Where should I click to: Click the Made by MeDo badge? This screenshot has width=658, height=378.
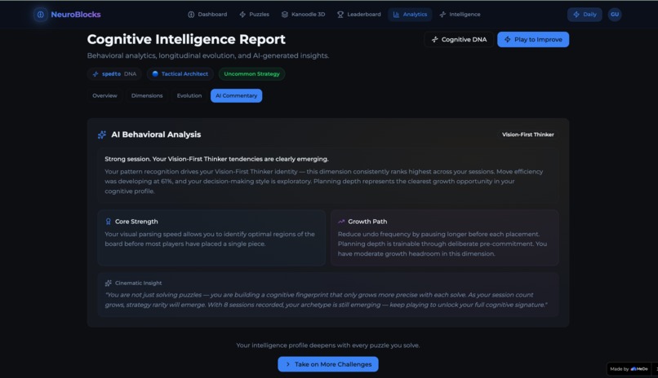point(629,369)
